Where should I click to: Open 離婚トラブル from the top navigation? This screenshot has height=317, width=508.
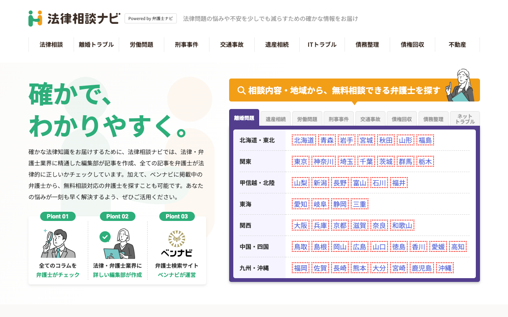[96, 44]
